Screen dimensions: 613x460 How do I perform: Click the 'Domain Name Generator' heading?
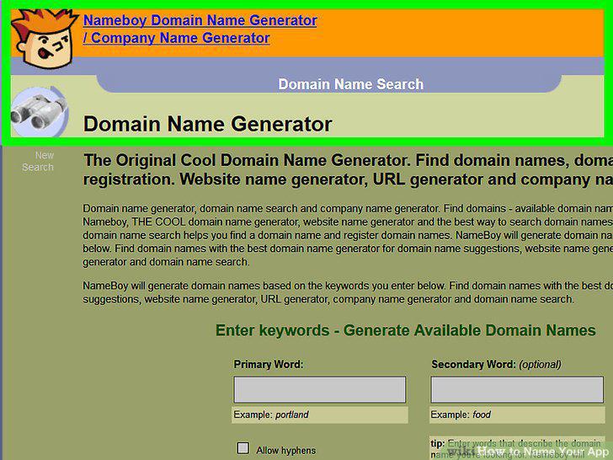pos(208,124)
